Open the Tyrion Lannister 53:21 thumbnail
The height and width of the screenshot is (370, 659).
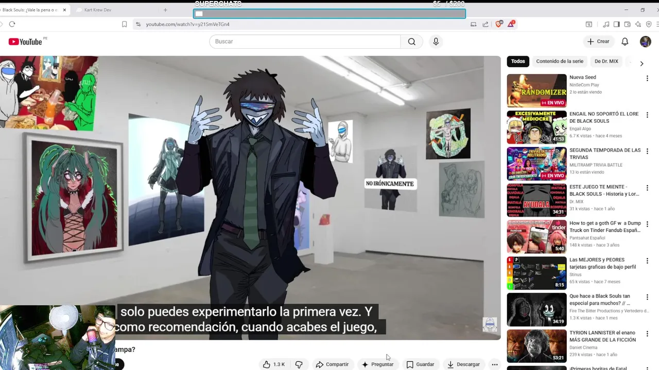coord(536,346)
